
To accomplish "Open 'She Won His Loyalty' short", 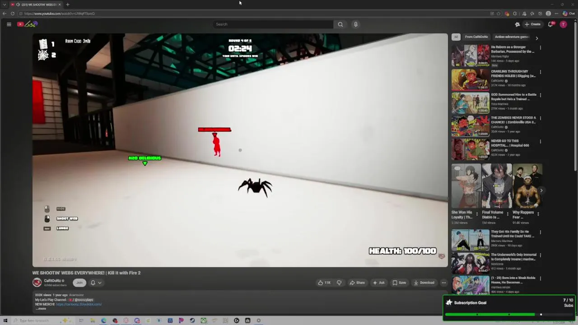I will pos(466,186).
